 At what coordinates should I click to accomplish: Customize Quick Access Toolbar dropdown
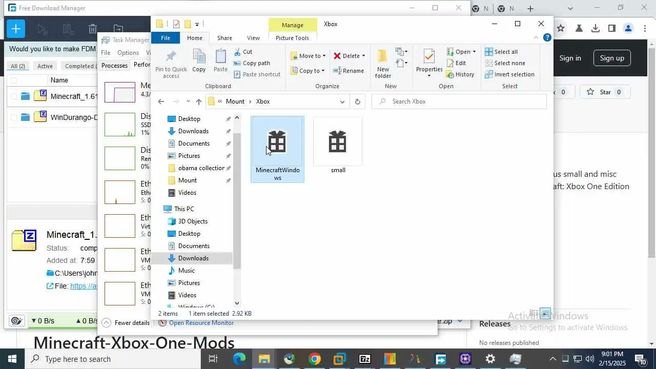[197, 24]
